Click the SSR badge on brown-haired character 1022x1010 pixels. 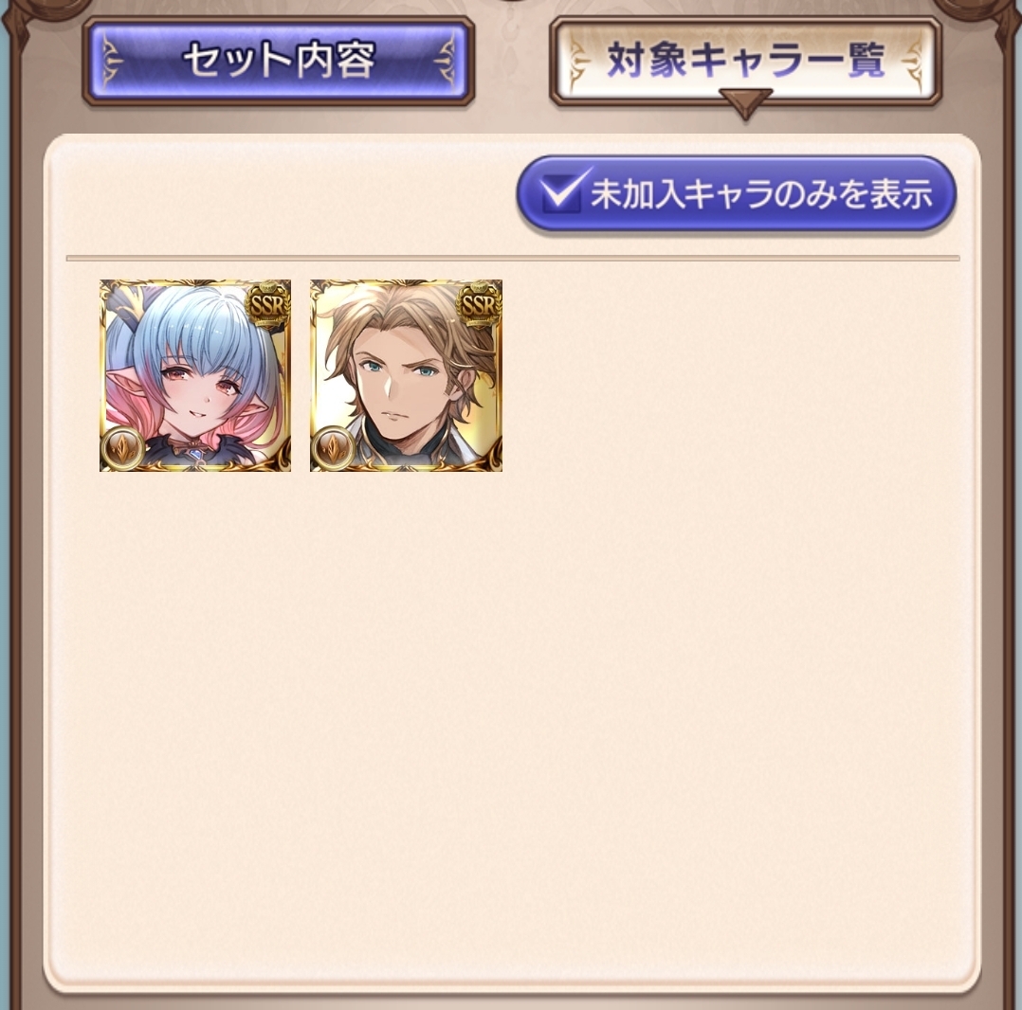coord(479,306)
